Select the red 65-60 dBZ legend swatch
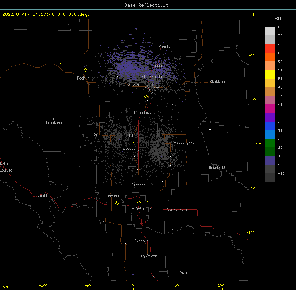The image size is (296, 290). pyautogui.click(x=270, y=48)
